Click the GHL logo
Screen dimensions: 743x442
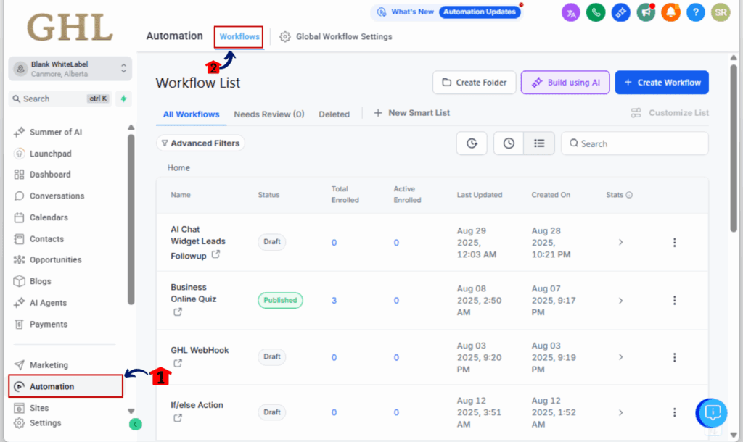tap(70, 28)
